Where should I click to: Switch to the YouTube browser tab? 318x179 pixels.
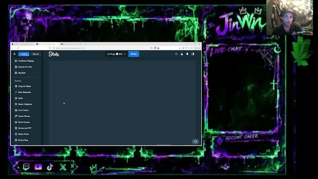tap(72, 44)
